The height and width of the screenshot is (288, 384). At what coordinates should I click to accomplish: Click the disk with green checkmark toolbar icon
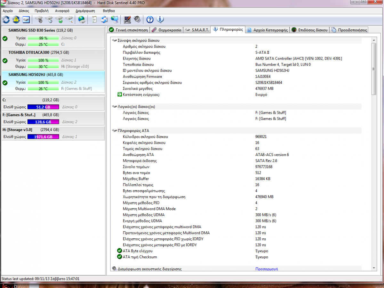(59, 20)
